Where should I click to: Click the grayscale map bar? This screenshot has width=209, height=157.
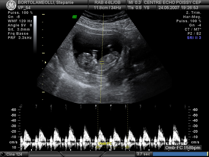point(35,34)
